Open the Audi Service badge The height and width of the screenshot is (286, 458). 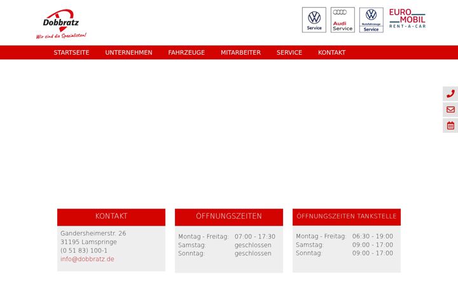pyautogui.click(x=343, y=20)
